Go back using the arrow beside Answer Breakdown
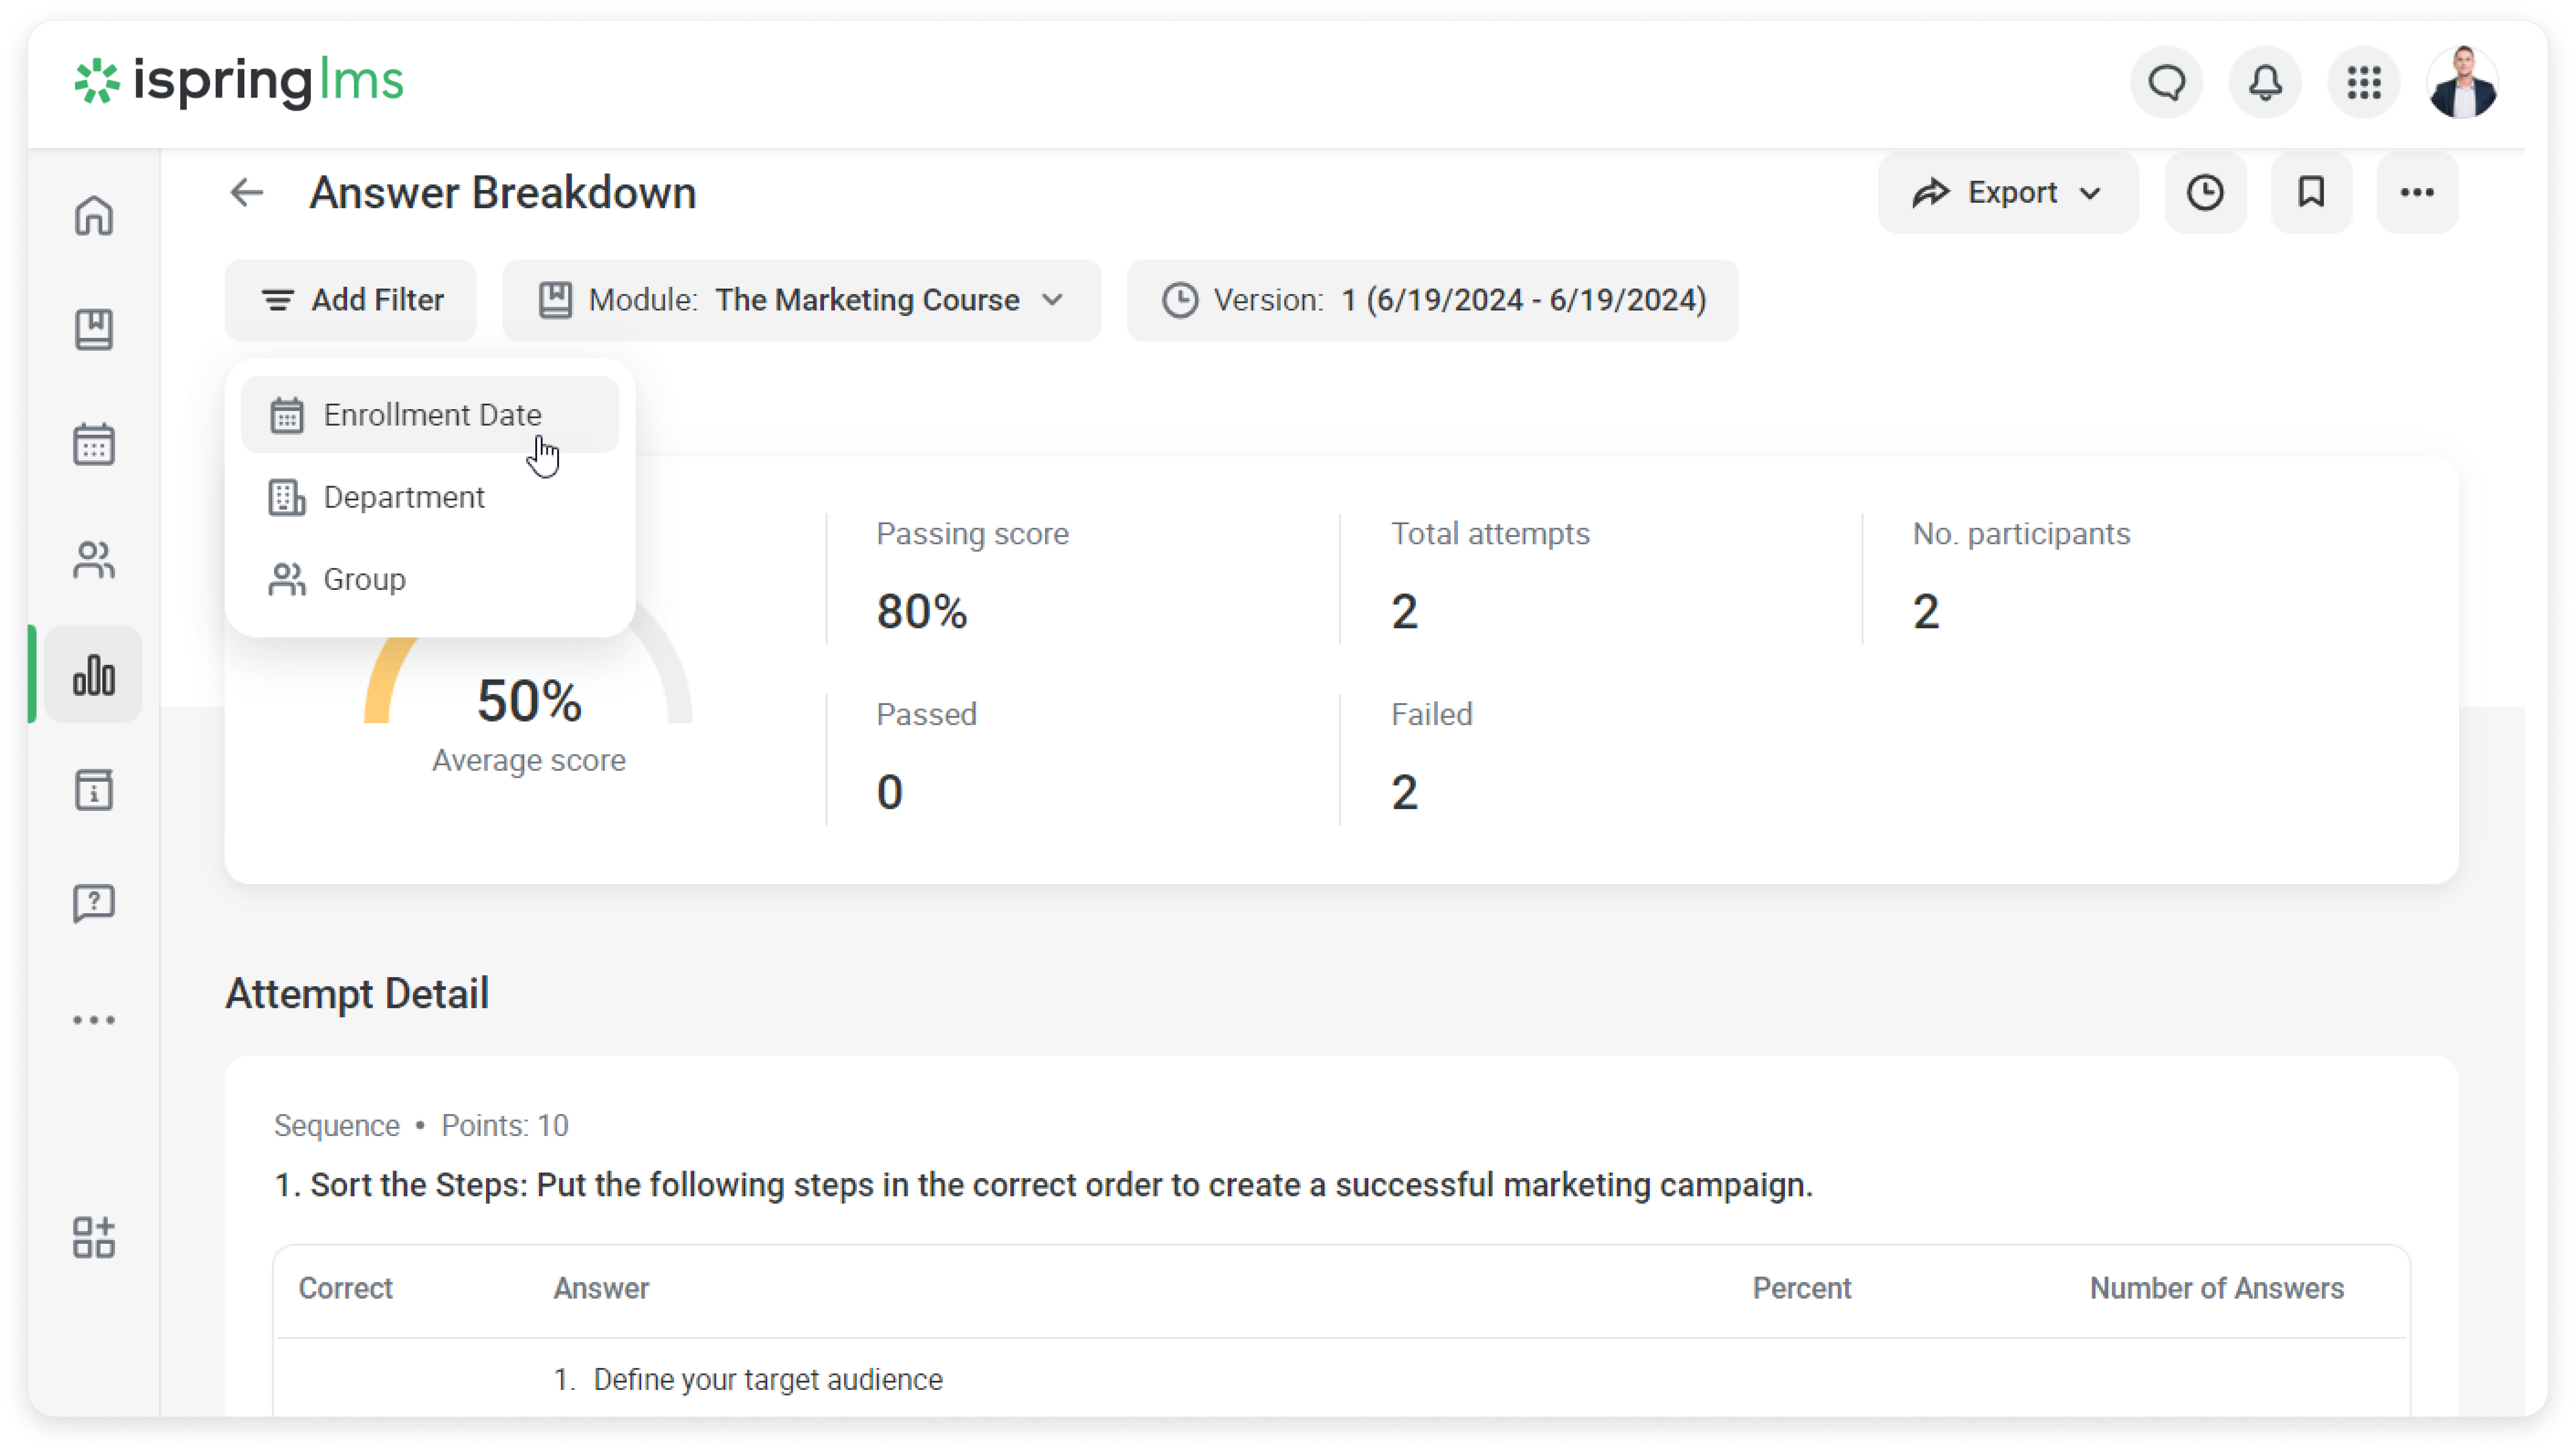The height and width of the screenshot is (1452, 2576). pos(246,192)
